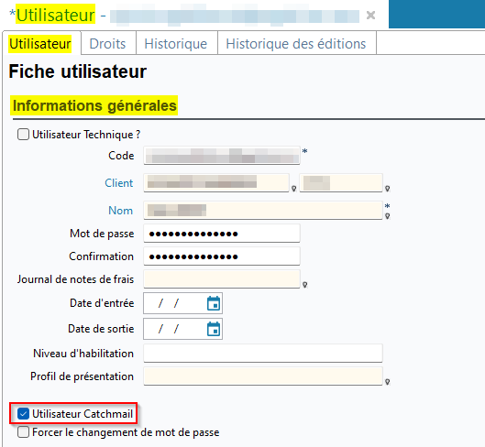Switch to the Droits tab
Viewport: 485px width, 447px height.
point(107,44)
